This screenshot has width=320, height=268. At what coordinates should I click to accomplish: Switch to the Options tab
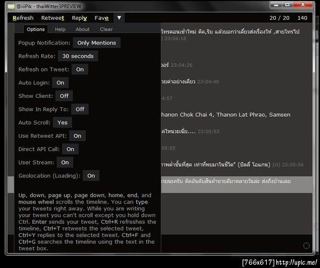click(36, 29)
